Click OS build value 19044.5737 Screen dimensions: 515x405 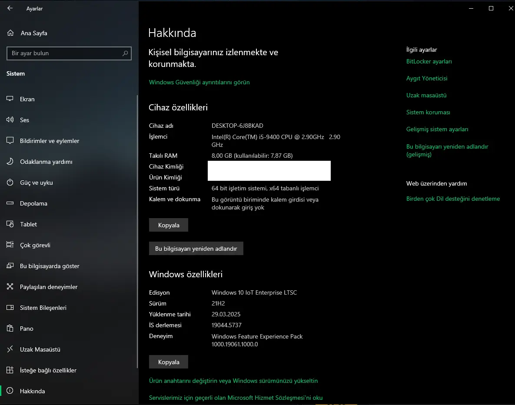[226, 325]
